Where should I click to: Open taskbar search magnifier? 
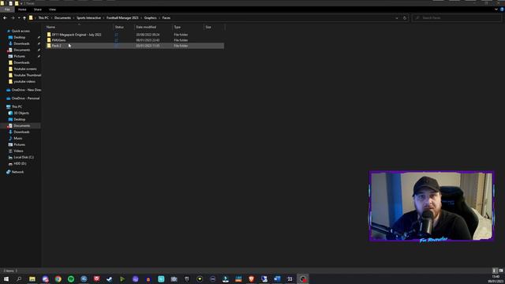(x=19, y=278)
